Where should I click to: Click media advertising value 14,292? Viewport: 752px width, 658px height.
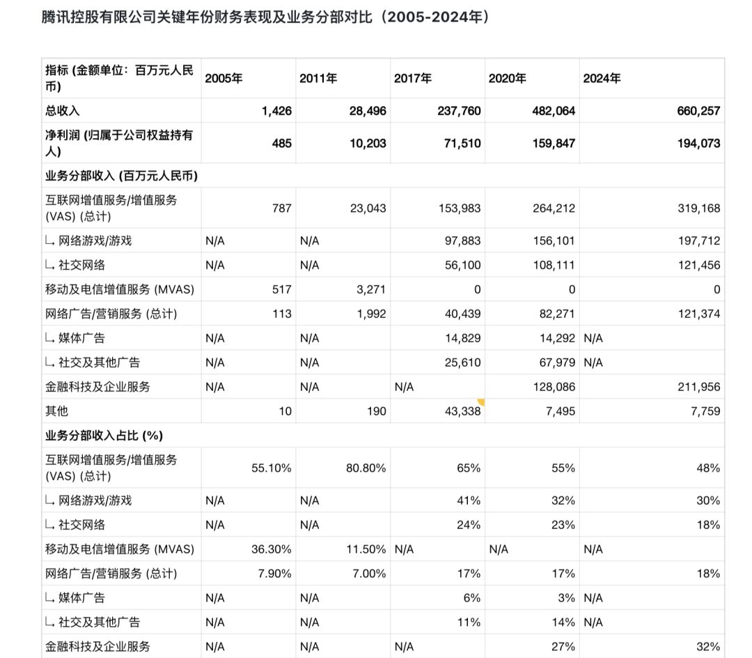557,338
